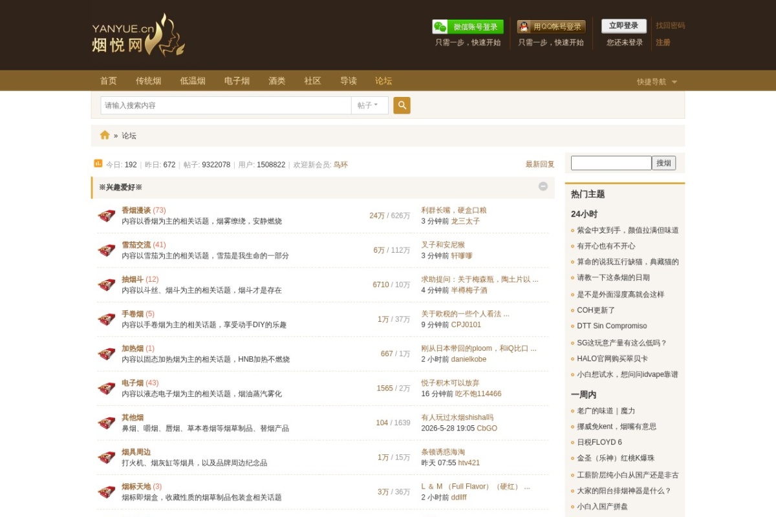Open the 电子烟 nav item
Image resolution: width=776 pixels, height=517 pixels.
click(x=237, y=81)
